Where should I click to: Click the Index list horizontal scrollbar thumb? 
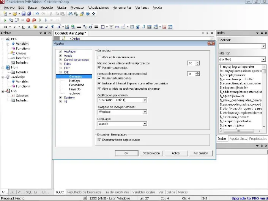pyautogui.click(x=239, y=131)
